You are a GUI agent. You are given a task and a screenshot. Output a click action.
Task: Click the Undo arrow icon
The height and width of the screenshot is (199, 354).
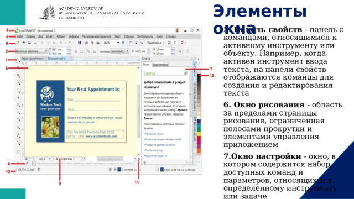click(61, 43)
